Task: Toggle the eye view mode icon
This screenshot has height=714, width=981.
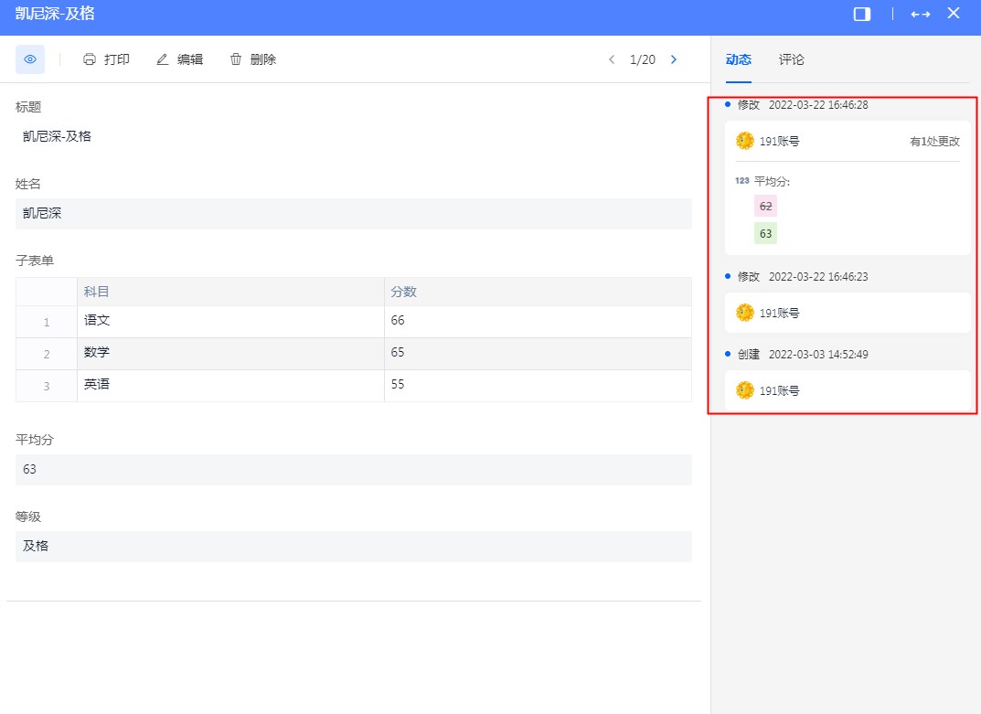Action: 30,59
